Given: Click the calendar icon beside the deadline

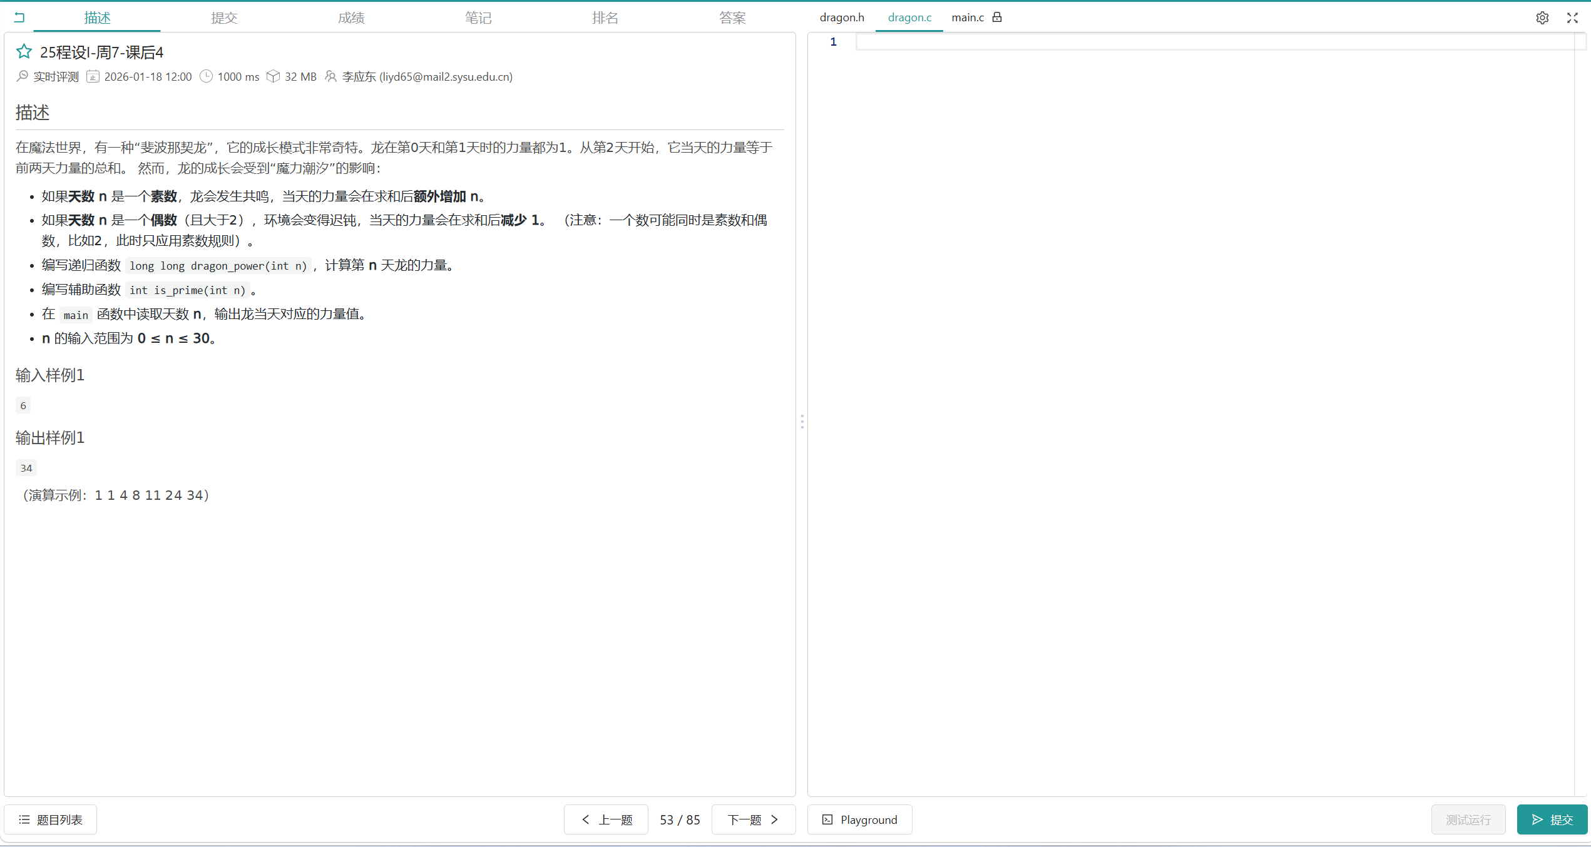Looking at the screenshot, I should (x=93, y=76).
